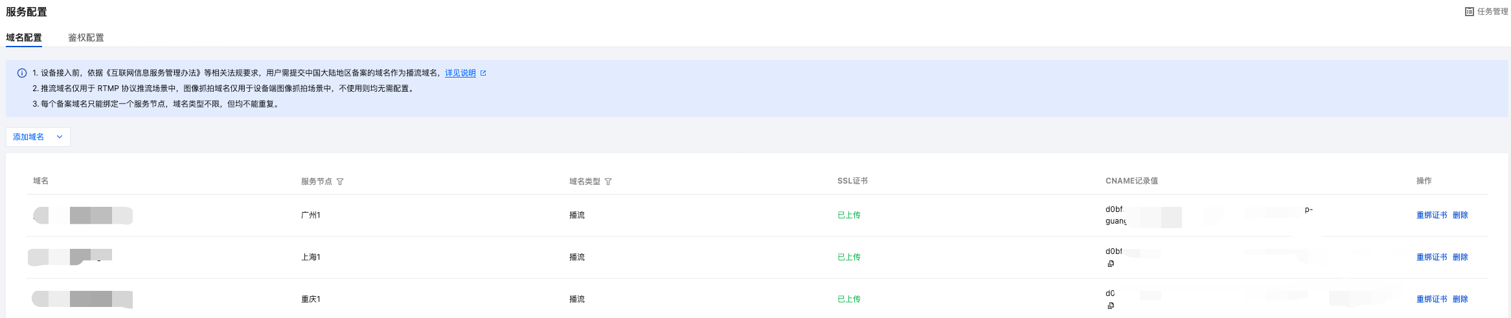Copy the 上海1 row CNAME value
Screen dimensions: 1511x318
click(x=1111, y=264)
